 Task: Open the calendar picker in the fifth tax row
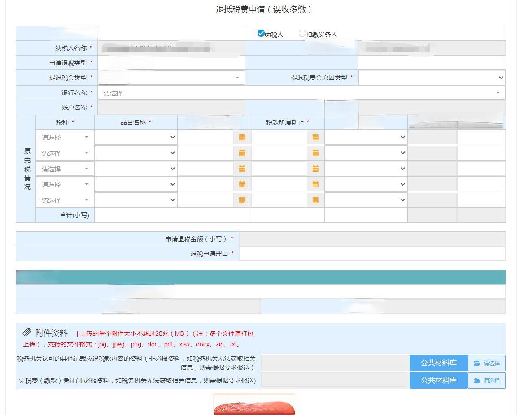242,200
